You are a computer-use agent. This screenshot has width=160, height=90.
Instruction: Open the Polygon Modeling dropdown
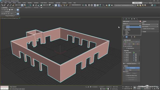coord(10,16)
